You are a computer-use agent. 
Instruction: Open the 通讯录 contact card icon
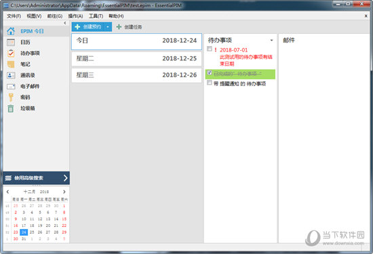tap(11, 75)
